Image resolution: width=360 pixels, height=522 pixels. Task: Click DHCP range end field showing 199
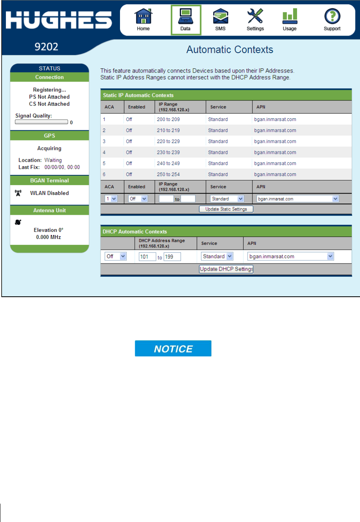click(172, 257)
